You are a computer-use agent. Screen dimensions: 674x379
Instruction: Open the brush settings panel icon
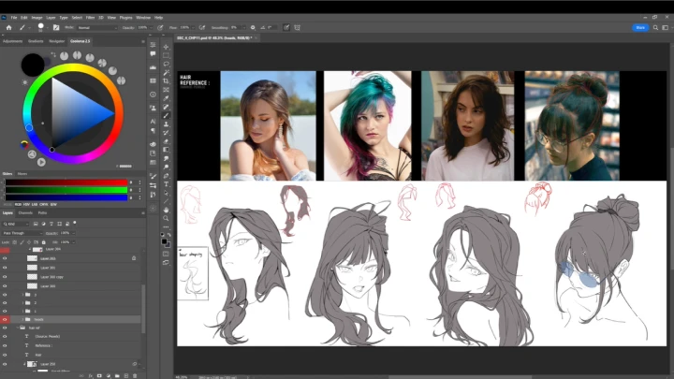[56, 27]
